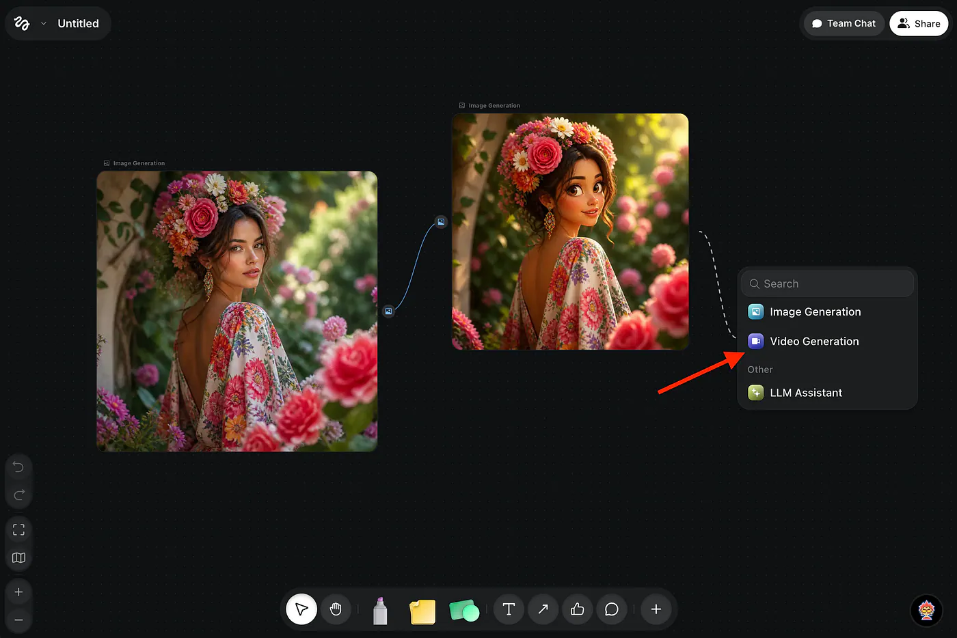Click the search magnifier icon

[x=755, y=283]
